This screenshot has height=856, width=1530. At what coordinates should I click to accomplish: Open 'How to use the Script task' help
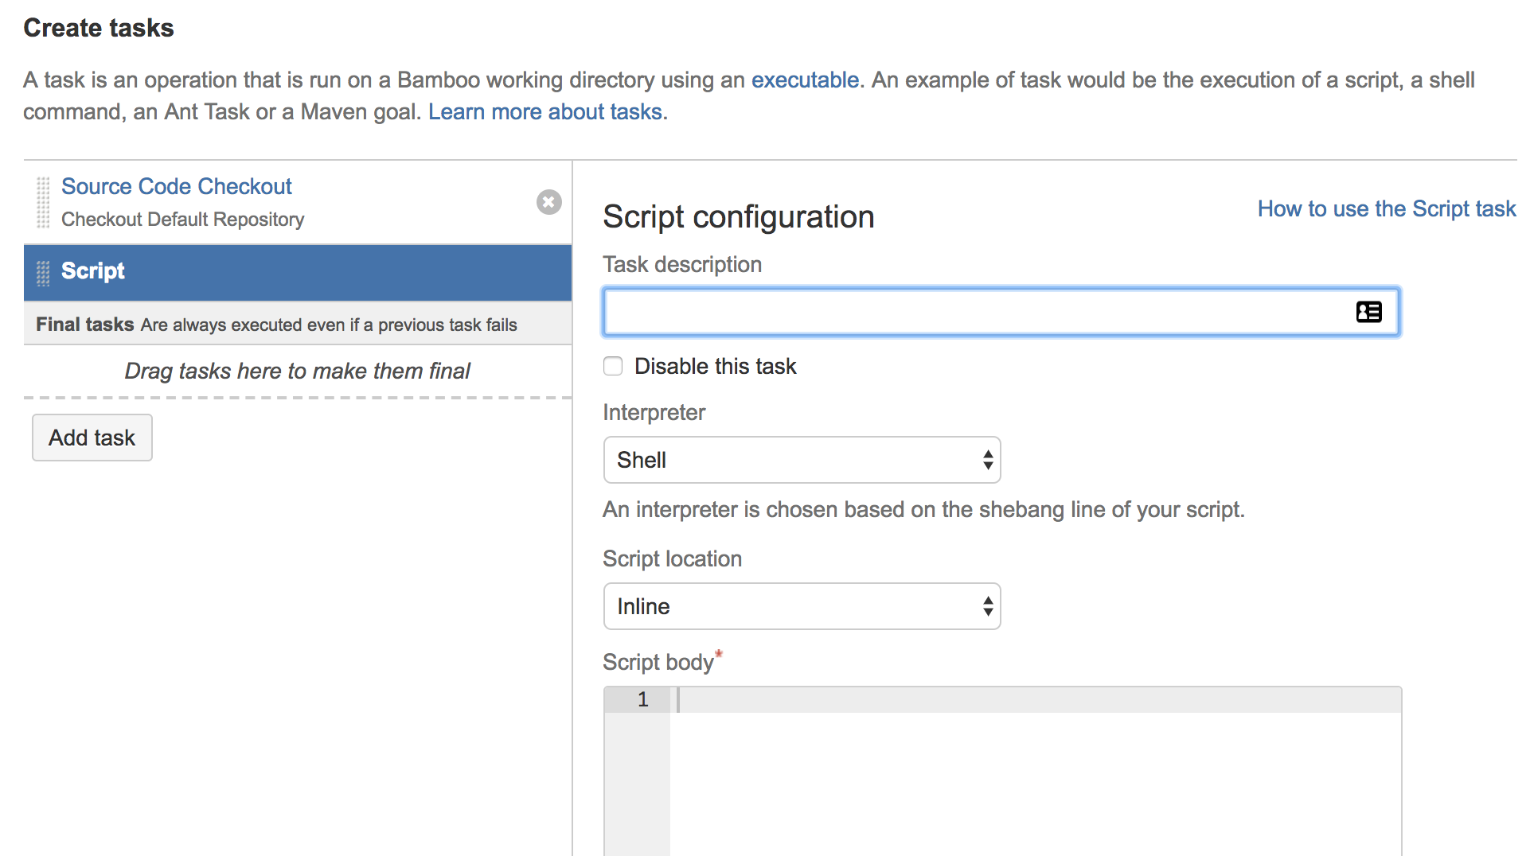1386,208
